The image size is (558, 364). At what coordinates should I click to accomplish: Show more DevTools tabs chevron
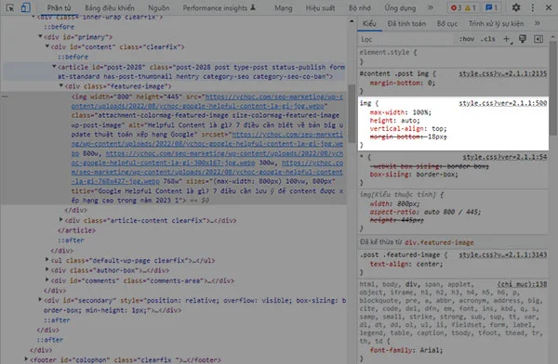point(431,7)
